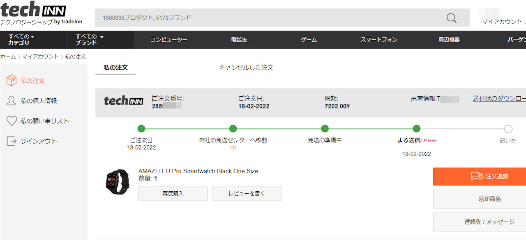Image resolution: width=526 pixels, height=240 pixels.
Task: Choose サインアウト in sidebar
Action: tap(39, 141)
